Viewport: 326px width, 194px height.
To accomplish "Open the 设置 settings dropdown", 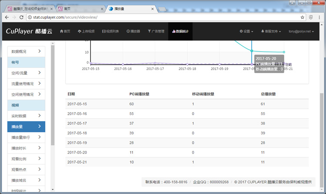I will 247,31.
